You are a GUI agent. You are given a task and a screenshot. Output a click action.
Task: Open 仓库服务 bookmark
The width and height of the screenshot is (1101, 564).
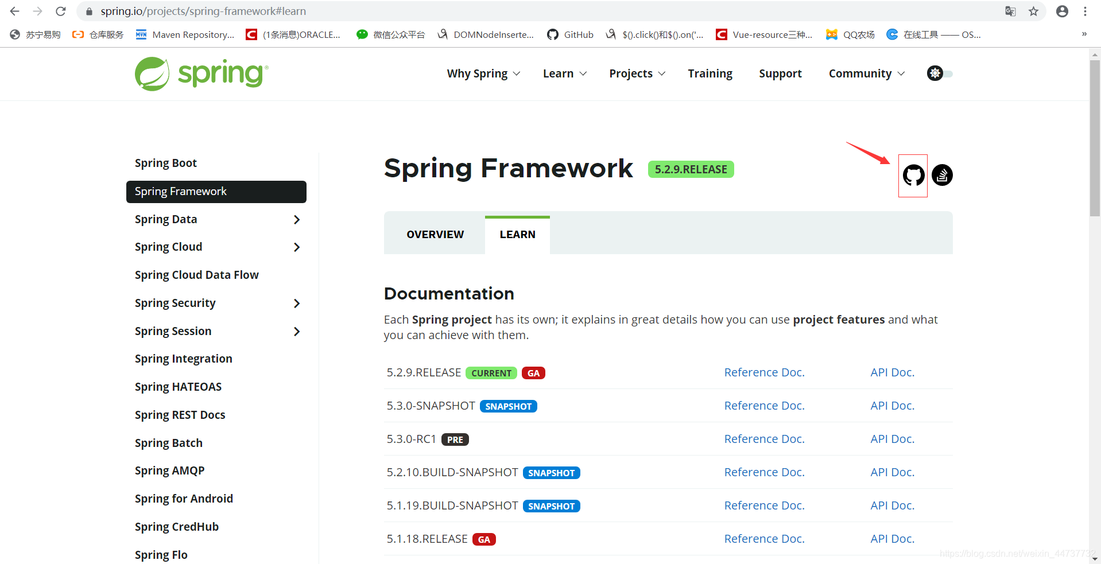click(98, 34)
